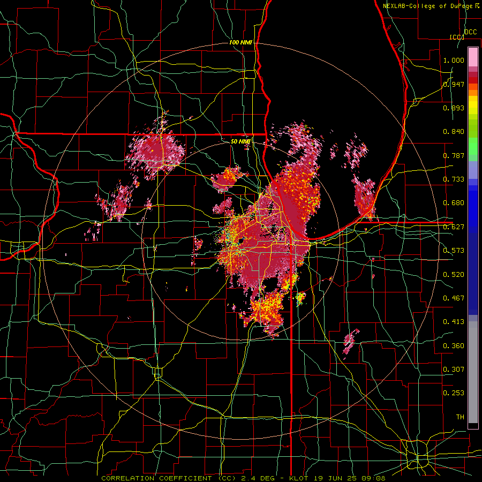Click the 0.360 legend value
The width and height of the screenshot is (482, 482).
[454, 346]
